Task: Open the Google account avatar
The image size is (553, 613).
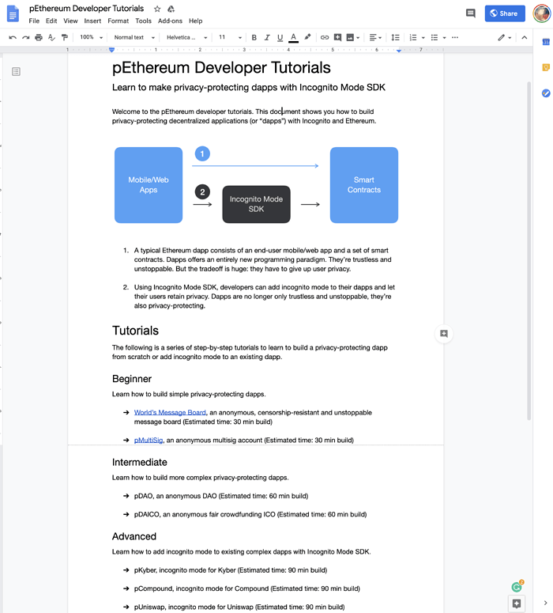Action: (542, 13)
